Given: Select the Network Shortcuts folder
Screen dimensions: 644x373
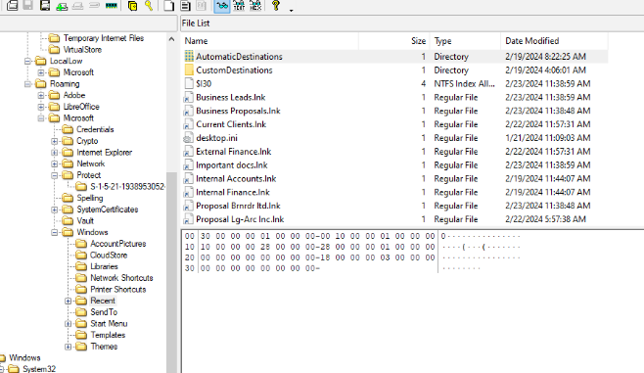Looking at the screenshot, I should [121, 278].
